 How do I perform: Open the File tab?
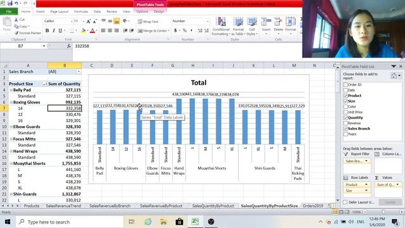click(9, 11)
